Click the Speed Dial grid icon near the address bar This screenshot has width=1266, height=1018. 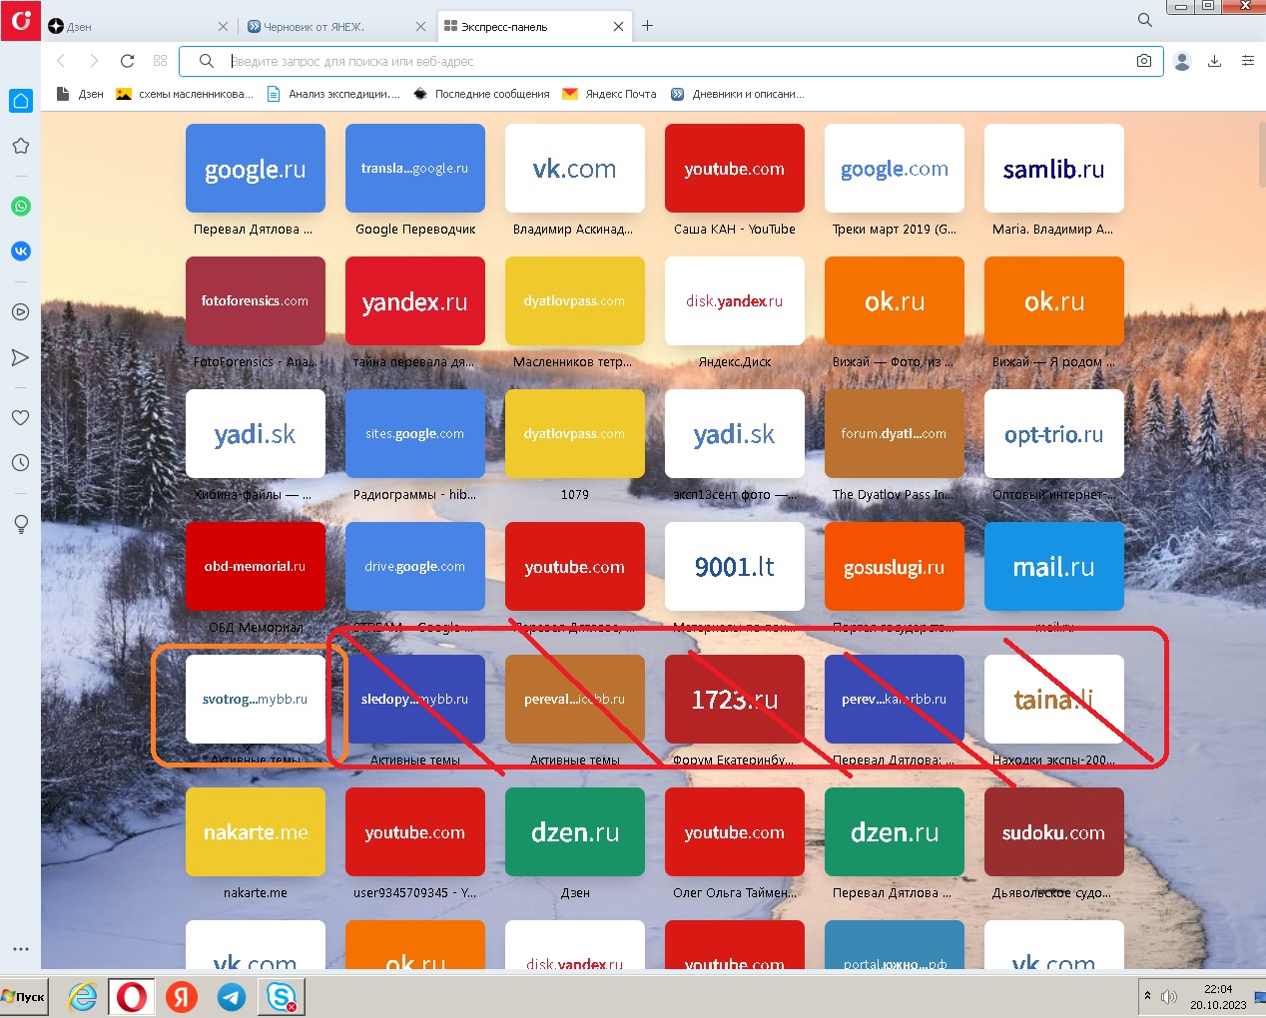pos(160,61)
